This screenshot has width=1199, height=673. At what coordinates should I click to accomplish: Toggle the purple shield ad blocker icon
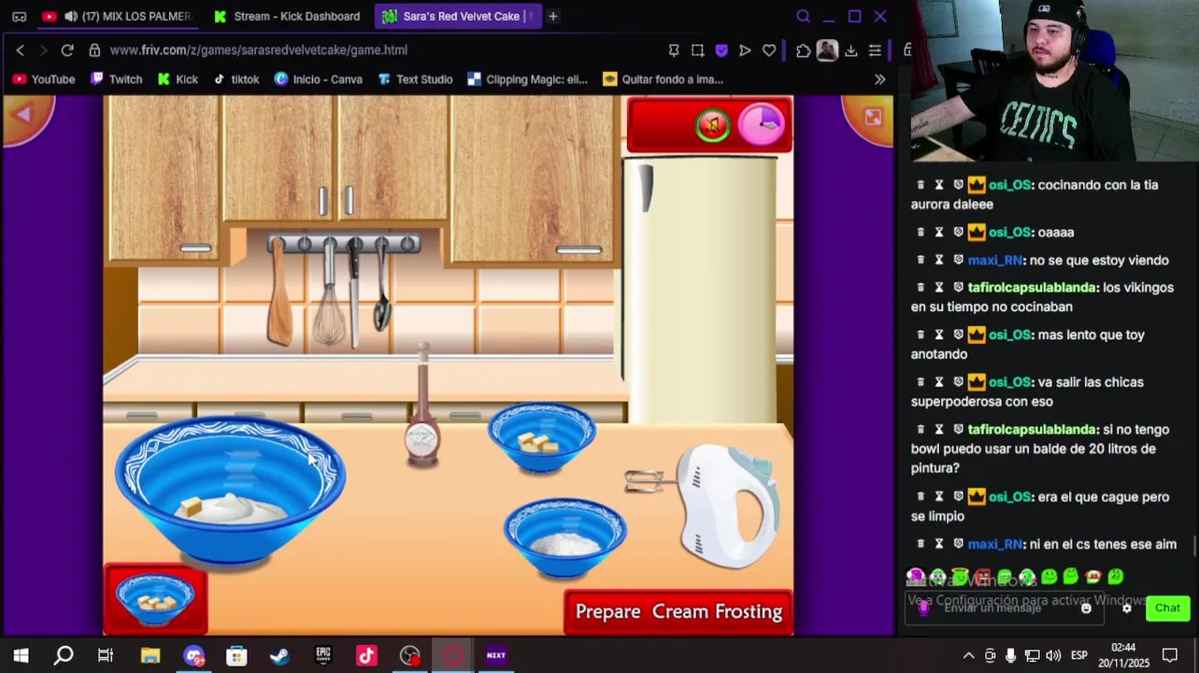[x=721, y=50]
